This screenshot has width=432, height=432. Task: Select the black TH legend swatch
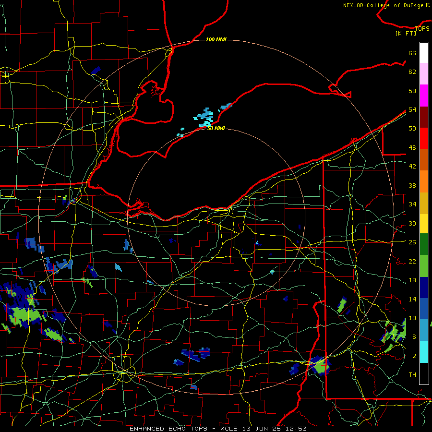click(x=424, y=373)
